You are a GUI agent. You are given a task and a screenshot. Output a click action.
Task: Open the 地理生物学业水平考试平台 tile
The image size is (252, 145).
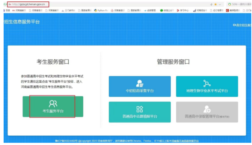[207, 86]
